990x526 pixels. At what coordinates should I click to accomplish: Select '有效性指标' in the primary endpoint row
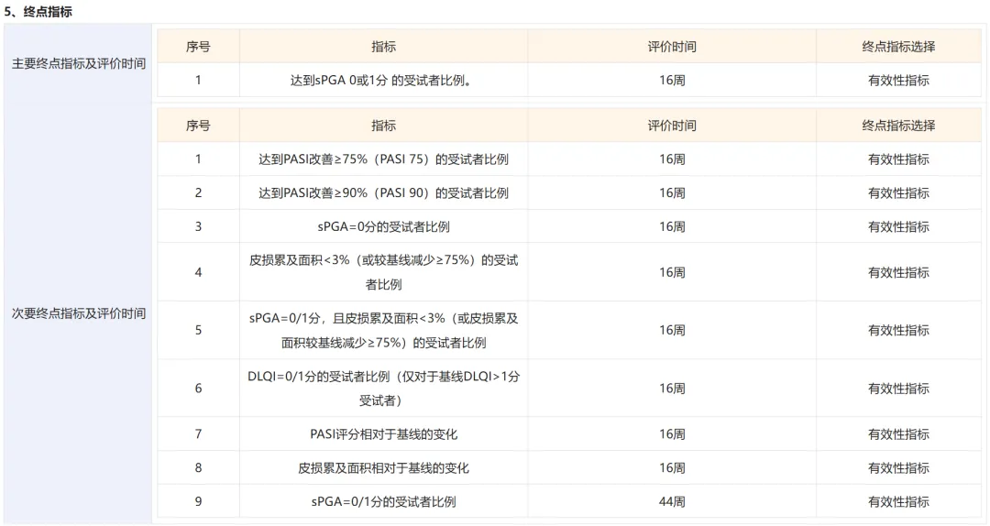click(898, 80)
